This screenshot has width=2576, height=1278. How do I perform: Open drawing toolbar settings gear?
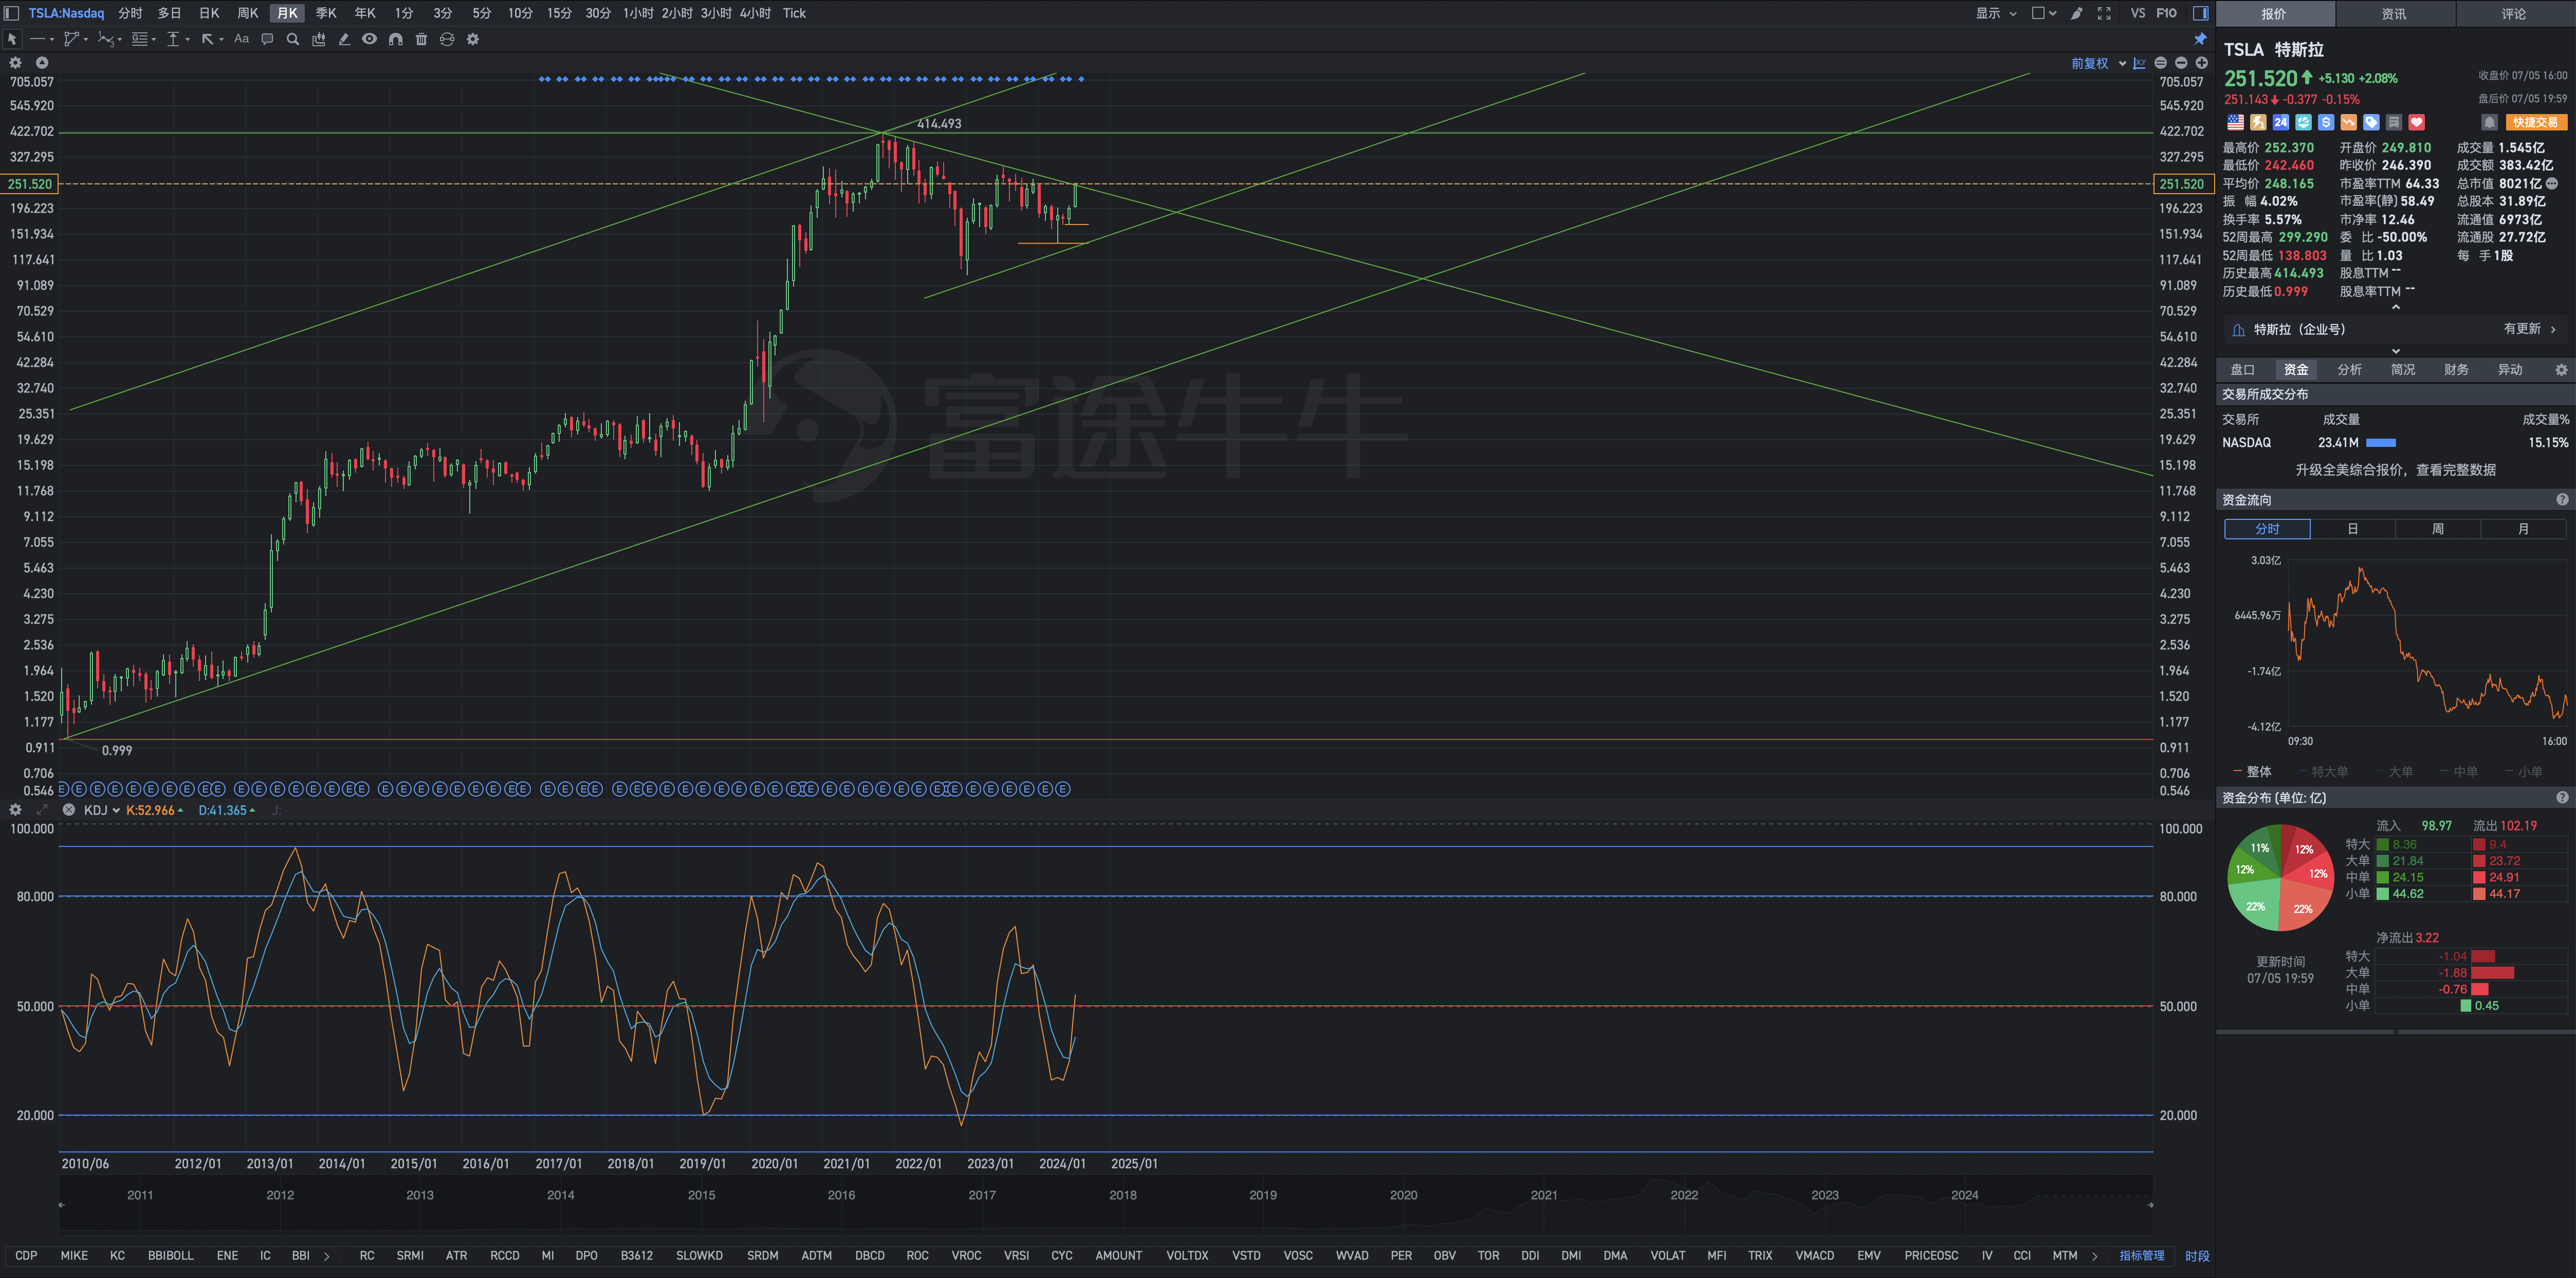[x=473, y=39]
